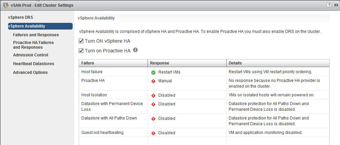This screenshot has height=145, width=340.
Task: Select the Host failure table row
Action: click(204, 71)
